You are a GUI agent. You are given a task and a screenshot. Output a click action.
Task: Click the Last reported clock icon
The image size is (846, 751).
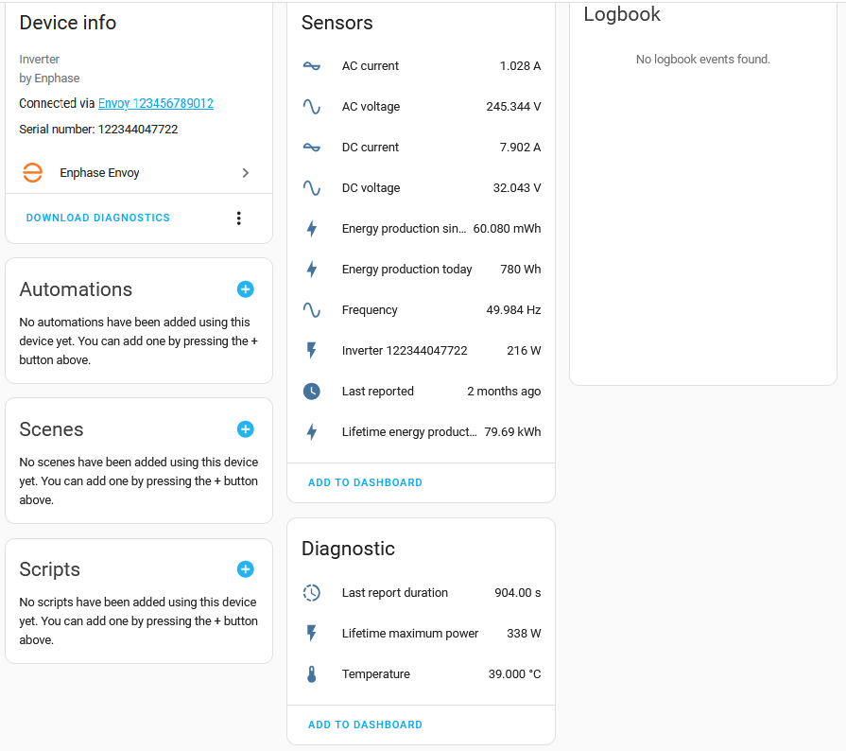[x=312, y=392]
